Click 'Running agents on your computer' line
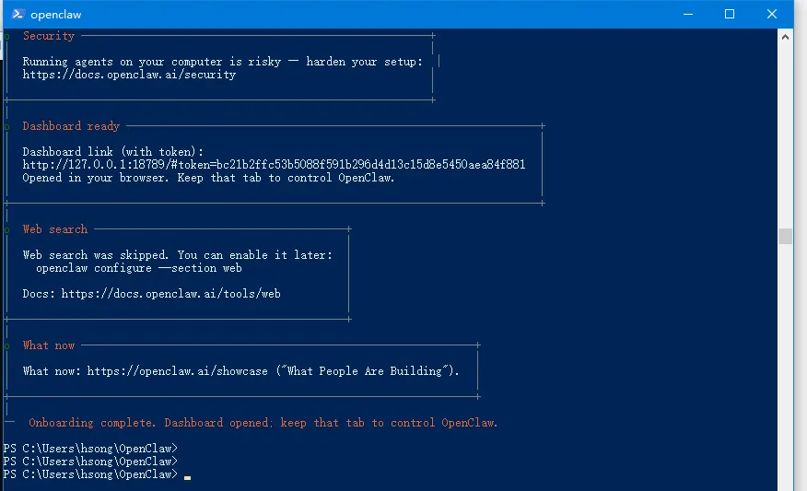The width and height of the screenshot is (807, 491). click(222, 62)
